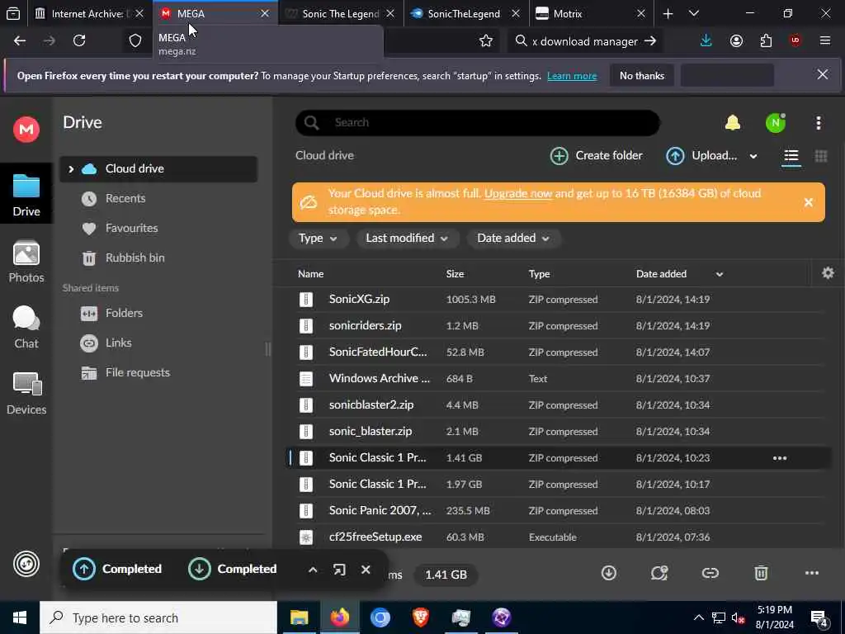Click No thanks on startup prompt
The image size is (845, 634).
pos(641,75)
